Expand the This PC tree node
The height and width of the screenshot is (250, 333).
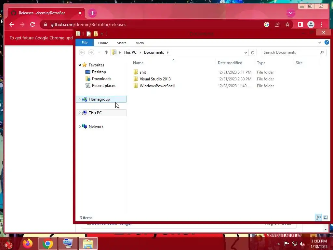(x=80, y=113)
